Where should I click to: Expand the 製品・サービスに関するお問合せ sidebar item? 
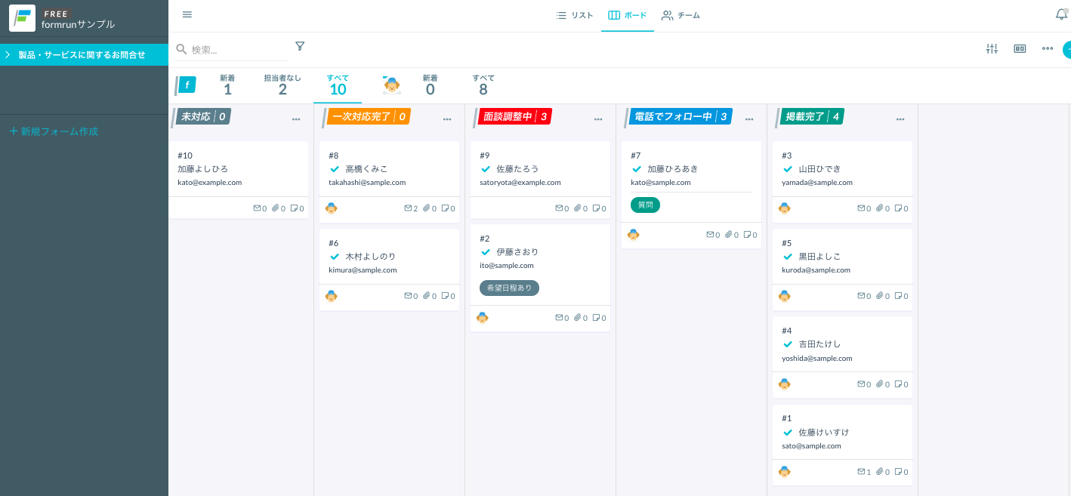coord(8,54)
